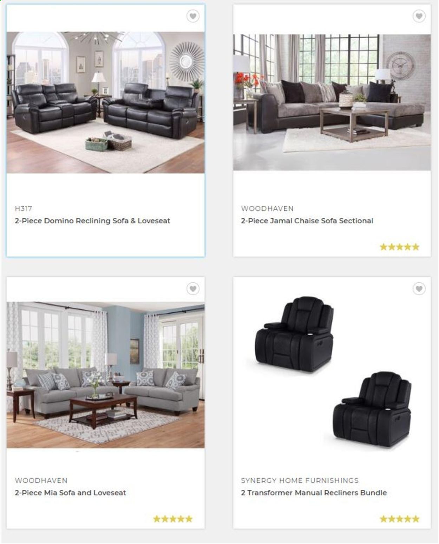Screen dimensions: 439x544
Task: View star rating of Jamal Chaise Sectional
Action: tap(400, 247)
